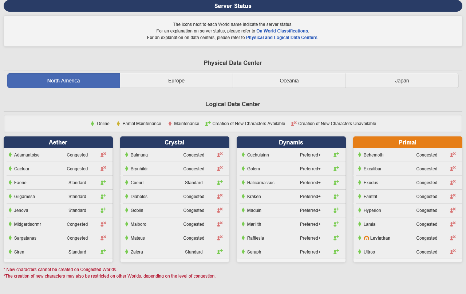This screenshot has height=294, width=466.
Task: Click the orange Primal data center header
Action: [408, 142]
